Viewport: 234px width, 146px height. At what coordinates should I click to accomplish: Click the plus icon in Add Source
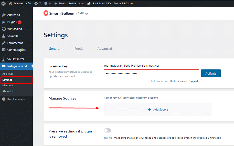[x=149, y=110]
